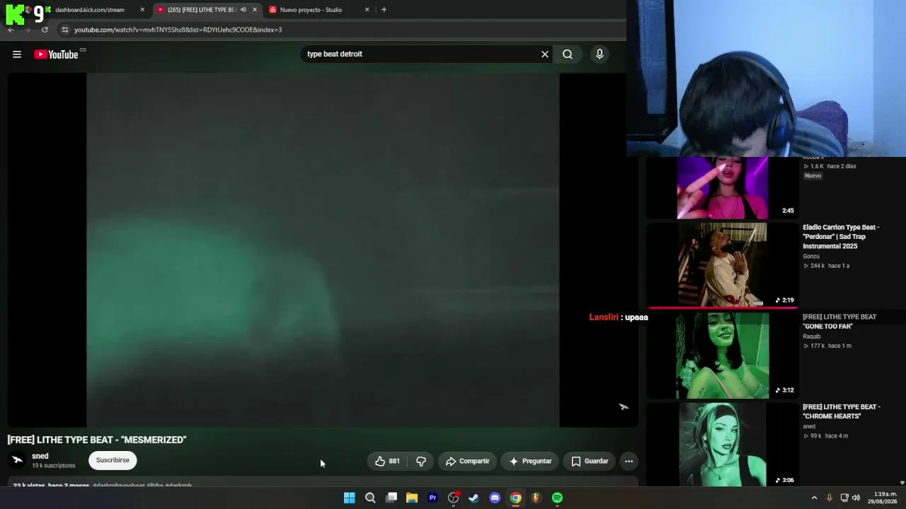Open network settings from the tray
906x509 pixels.
(844, 498)
